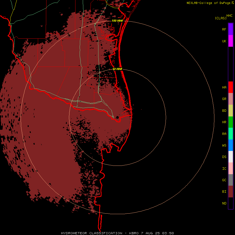Click the KBRO radar station identifier

134,233
